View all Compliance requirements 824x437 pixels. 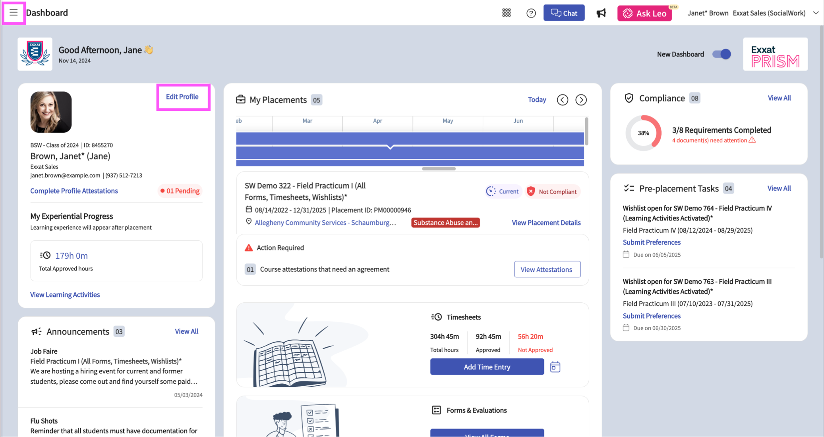[x=779, y=98]
